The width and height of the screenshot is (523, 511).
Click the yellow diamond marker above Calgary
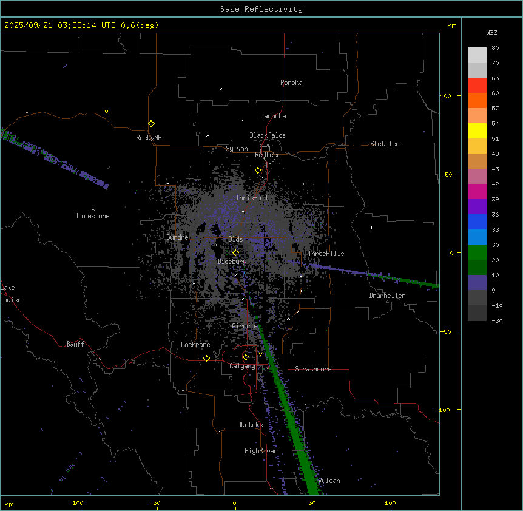(246, 357)
